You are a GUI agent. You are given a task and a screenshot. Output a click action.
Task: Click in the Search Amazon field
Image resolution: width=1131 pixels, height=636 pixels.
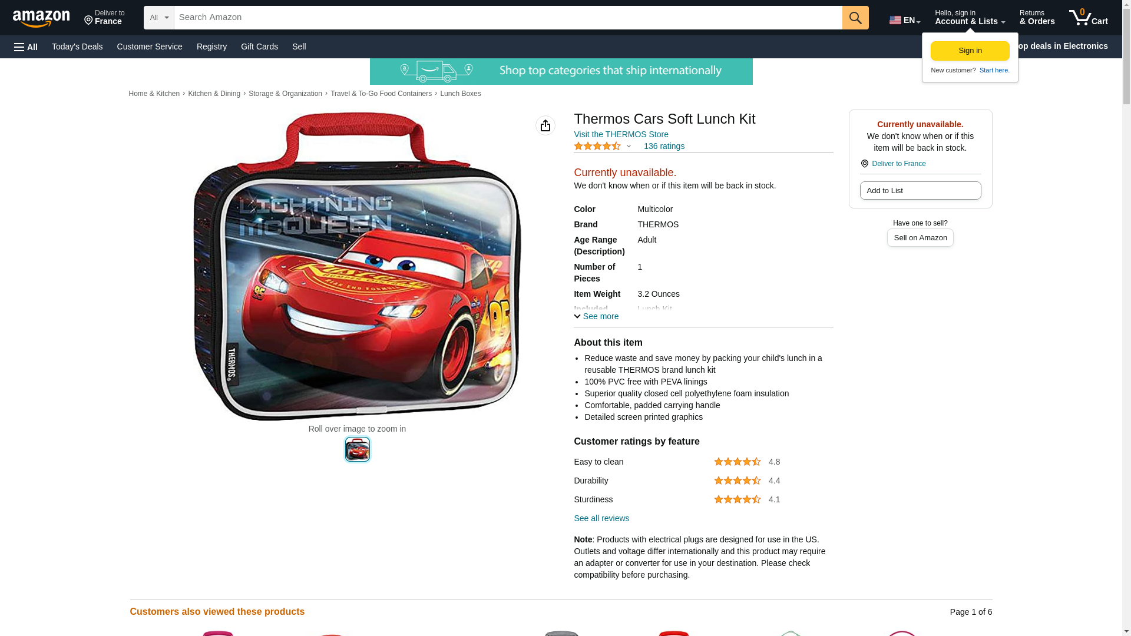(x=508, y=18)
